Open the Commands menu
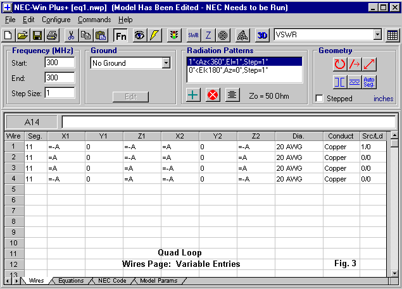 [x=94, y=20]
